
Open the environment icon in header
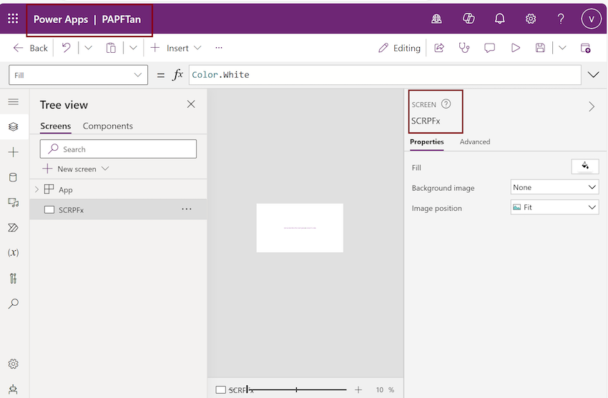[x=436, y=19]
